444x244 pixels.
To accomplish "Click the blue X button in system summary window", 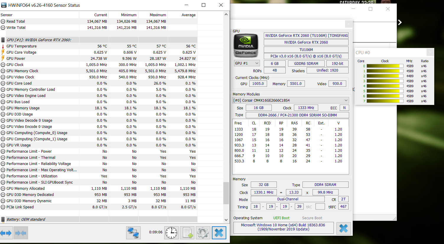I will [344, 228].
